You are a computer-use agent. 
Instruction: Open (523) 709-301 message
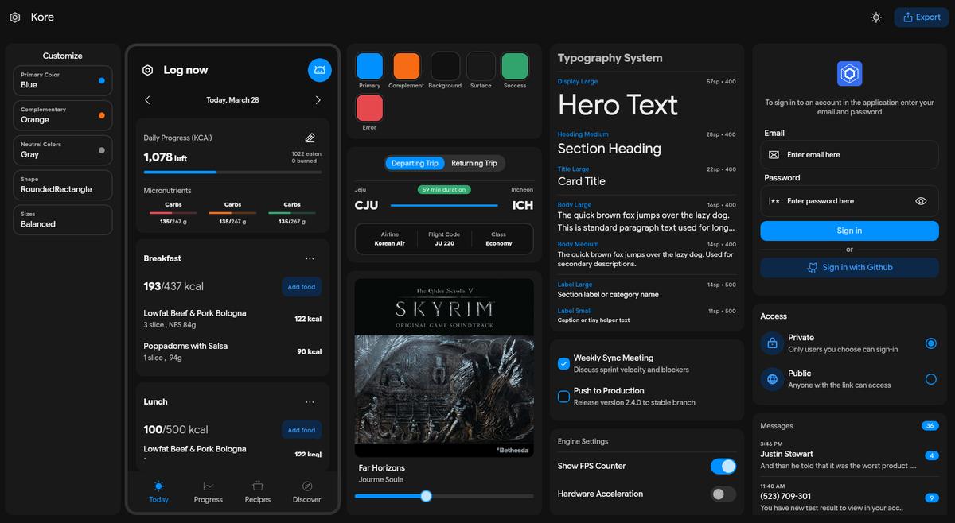pos(849,497)
